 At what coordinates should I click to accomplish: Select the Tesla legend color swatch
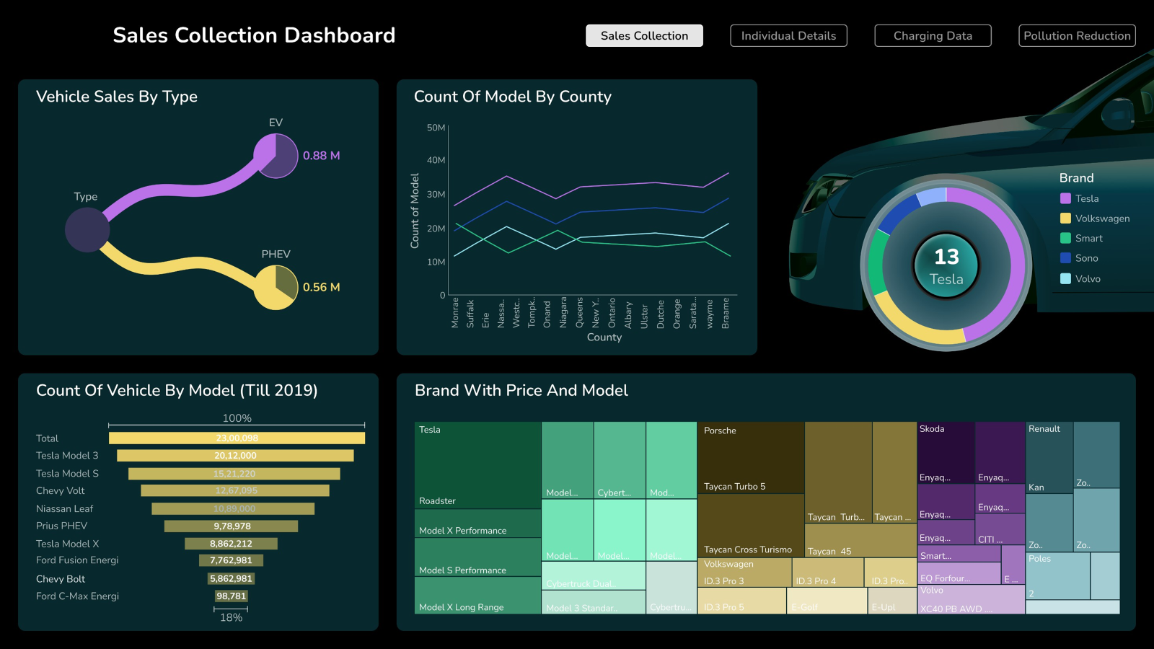point(1065,198)
